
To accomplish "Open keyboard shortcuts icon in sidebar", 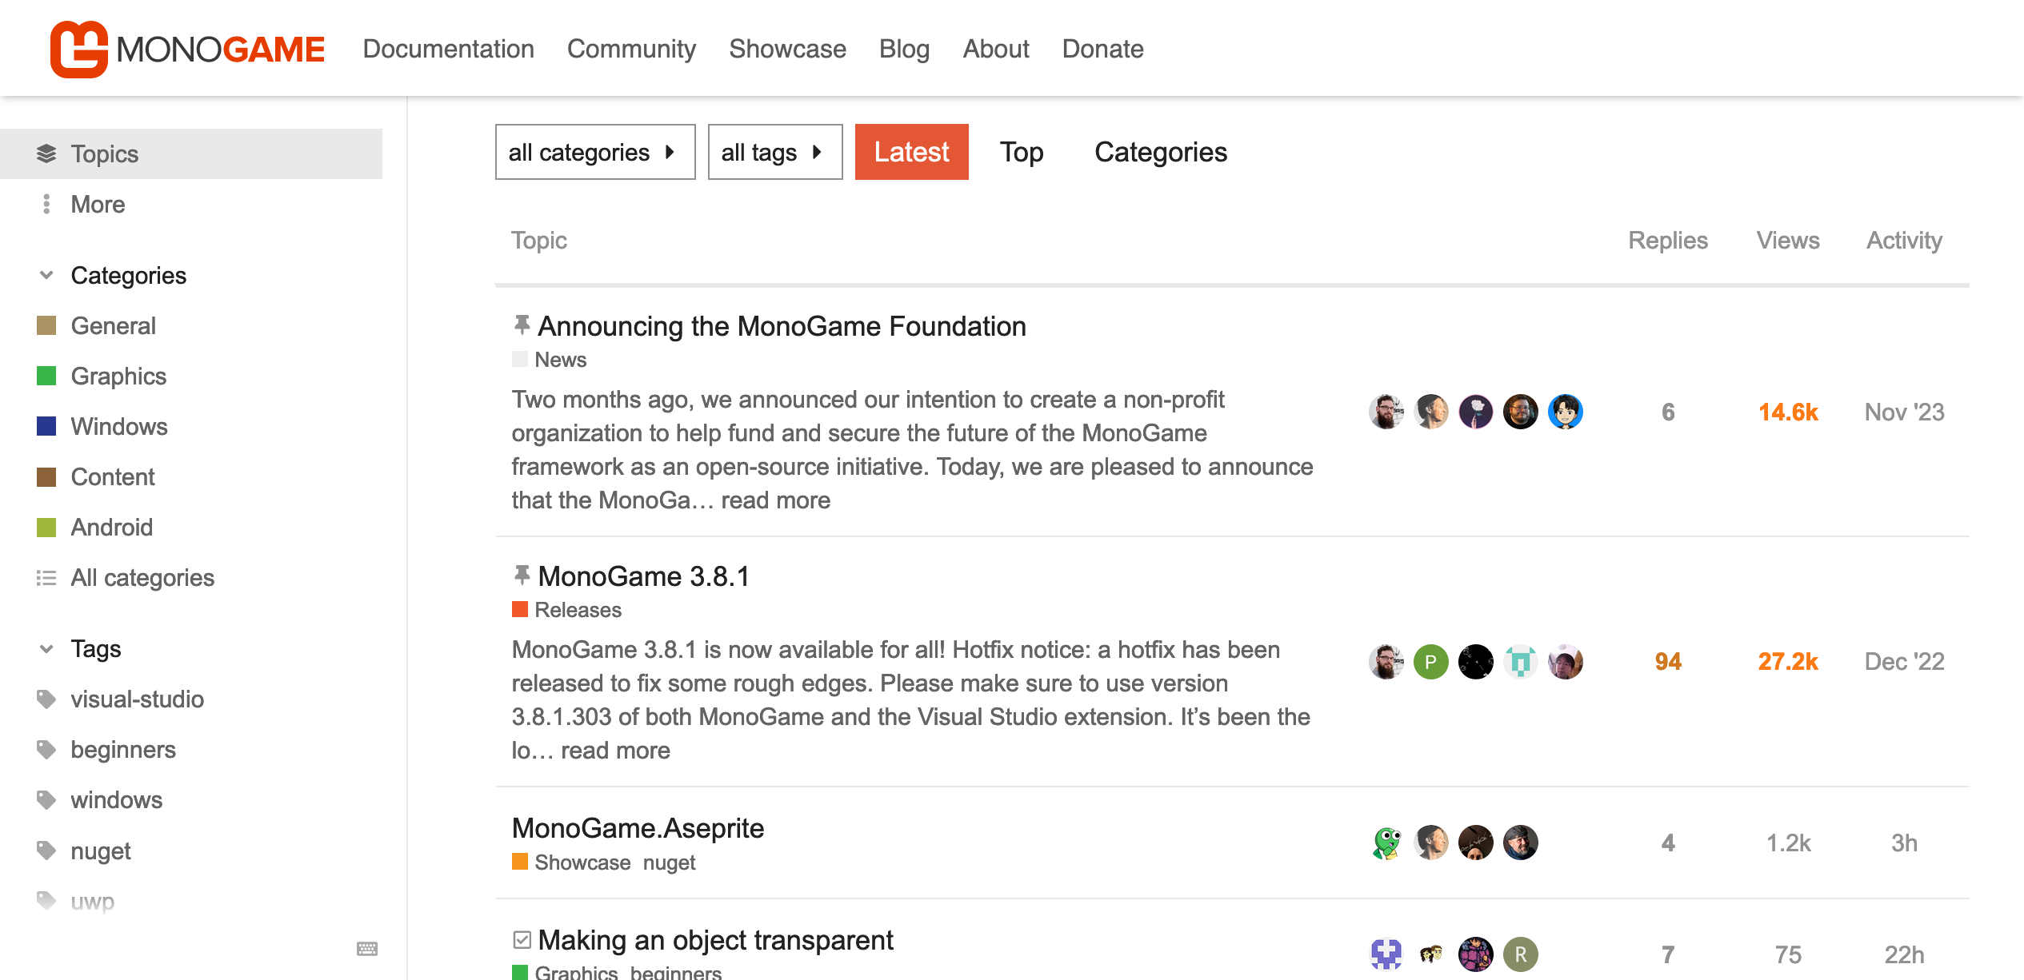I will tap(367, 949).
